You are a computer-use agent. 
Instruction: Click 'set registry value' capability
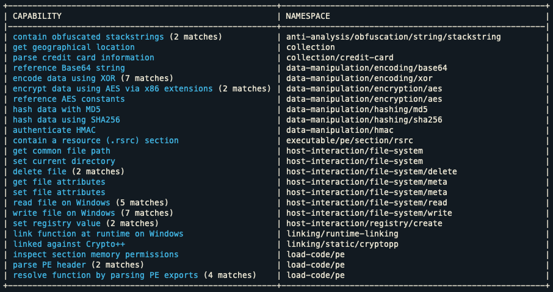[56, 223]
